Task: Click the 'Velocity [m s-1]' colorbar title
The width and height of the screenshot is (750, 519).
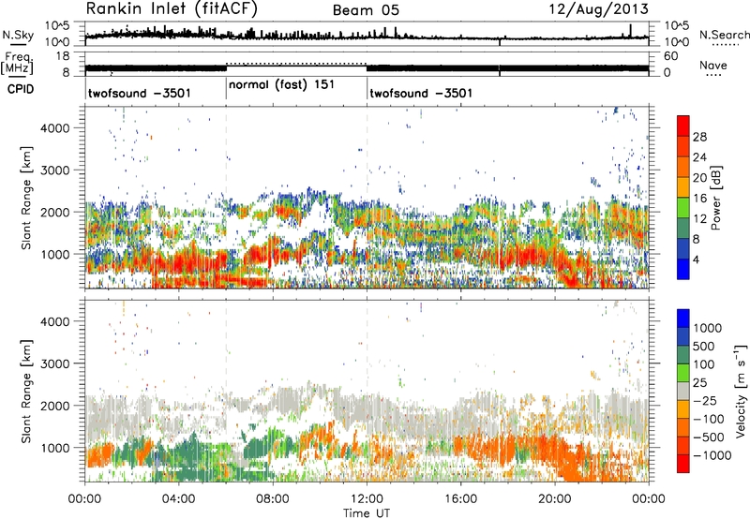Action: pyautogui.click(x=741, y=391)
